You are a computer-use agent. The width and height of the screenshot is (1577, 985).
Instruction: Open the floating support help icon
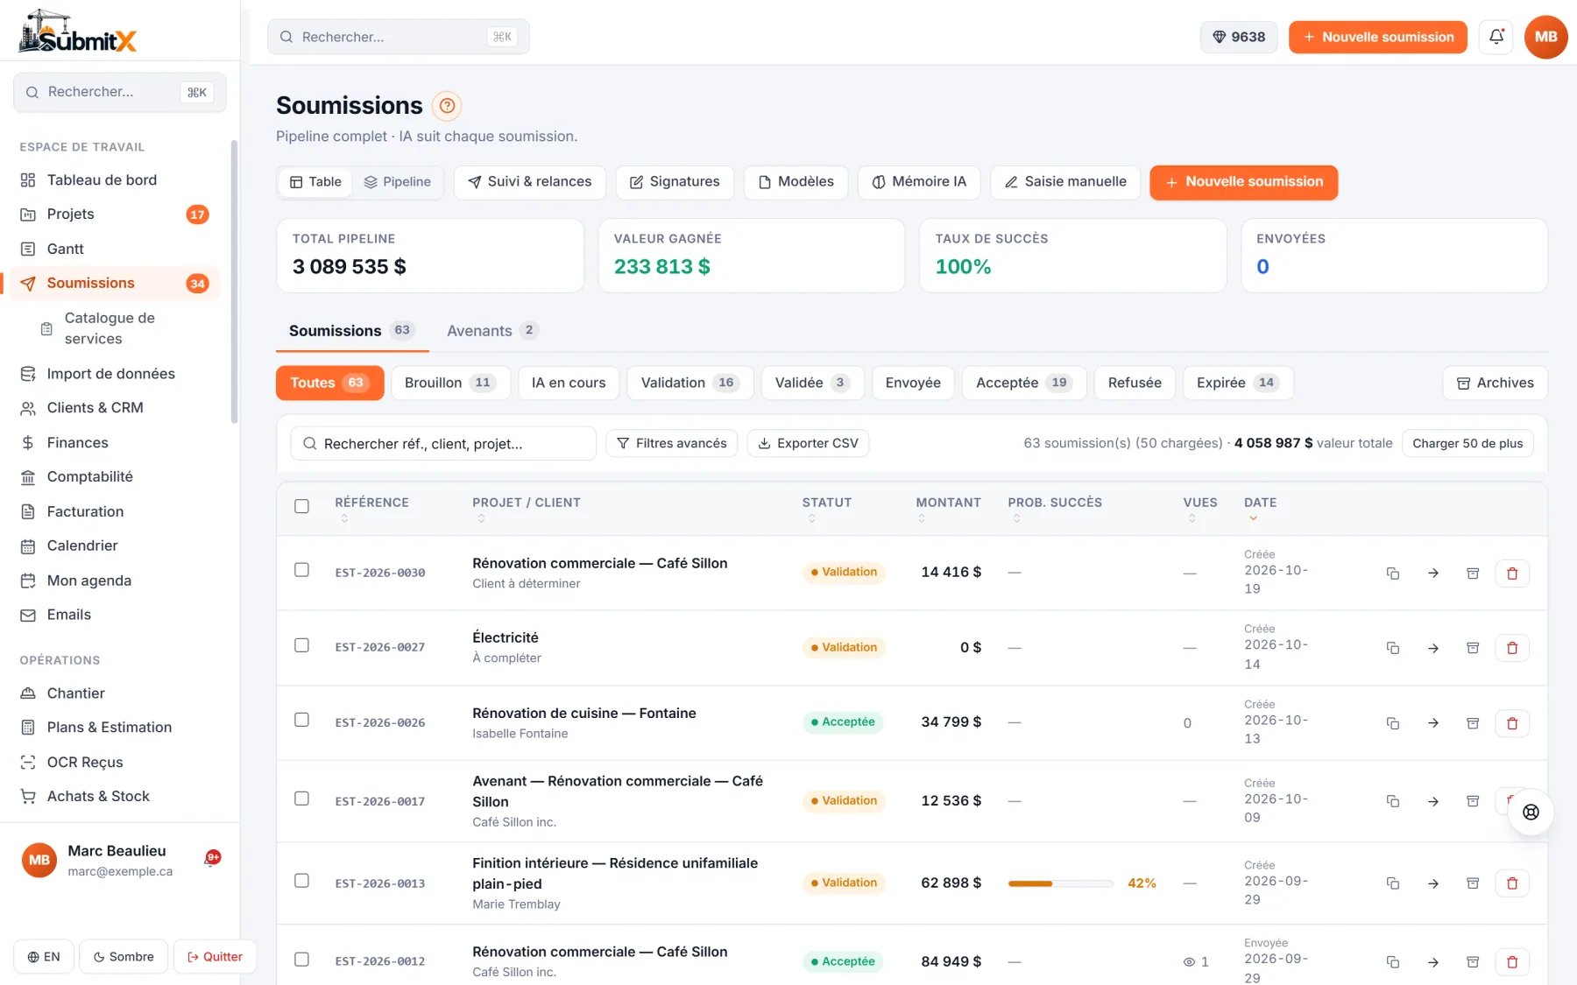(x=1531, y=812)
